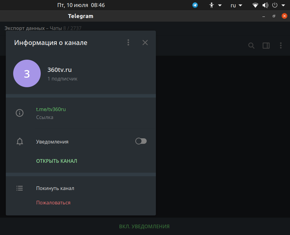Toggle the Уведомления notifications switch
290x235 pixels.
(x=141, y=141)
